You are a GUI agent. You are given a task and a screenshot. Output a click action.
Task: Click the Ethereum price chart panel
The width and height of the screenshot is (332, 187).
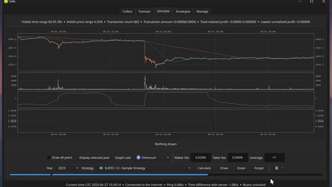coord(166,52)
